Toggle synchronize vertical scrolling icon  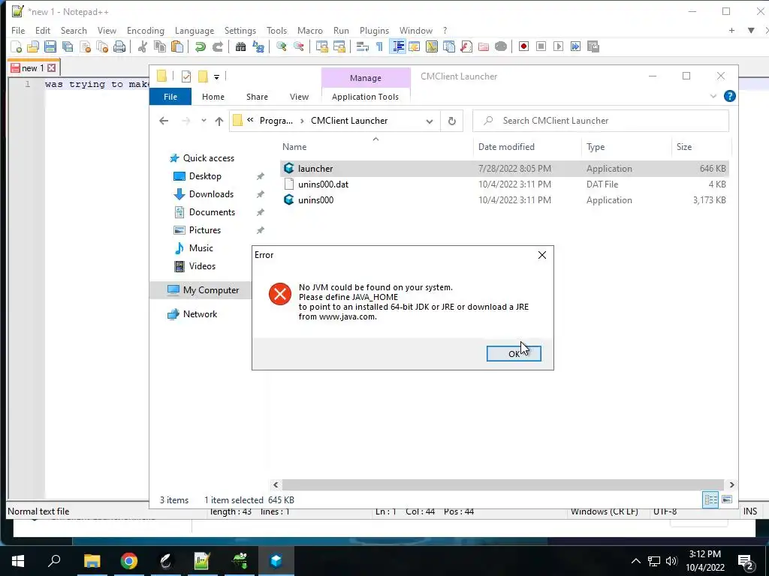click(x=321, y=46)
